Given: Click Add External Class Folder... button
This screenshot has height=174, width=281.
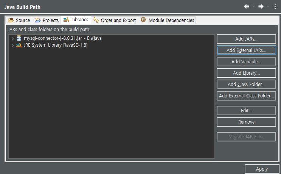Looking at the screenshot, I should [x=246, y=96].
